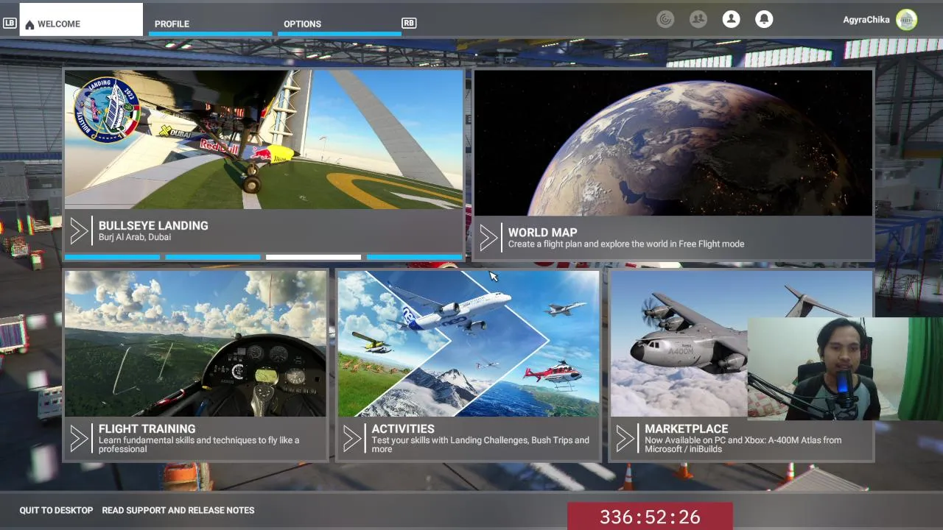Open the Flight Training cockpit image
Image resolution: width=943 pixels, height=530 pixels.
pos(195,344)
